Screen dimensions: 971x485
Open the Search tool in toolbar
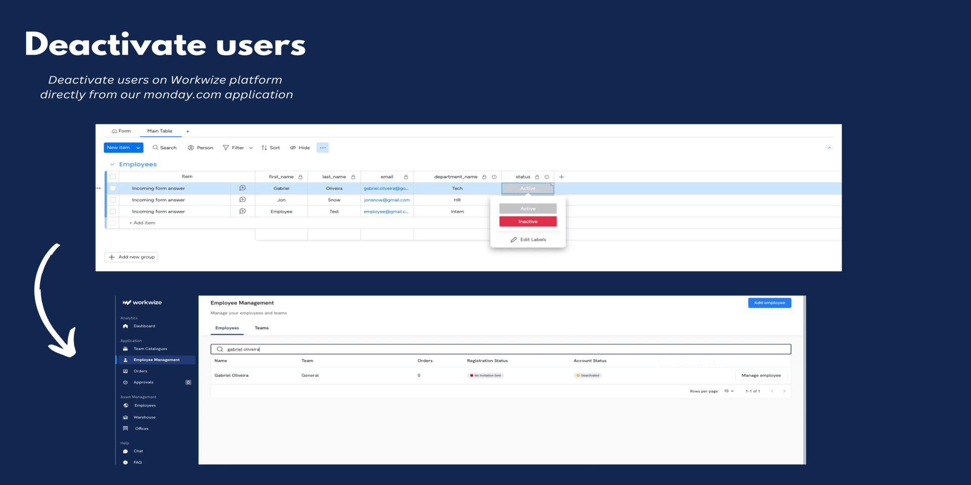pos(164,148)
